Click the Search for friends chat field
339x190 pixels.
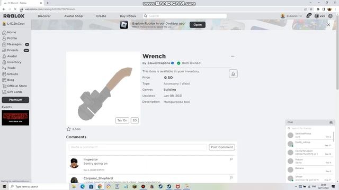(310, 128)
